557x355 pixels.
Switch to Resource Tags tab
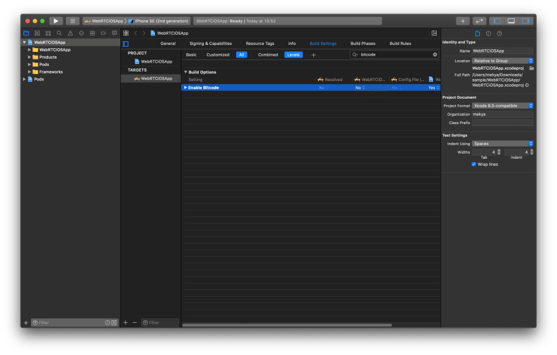[260, 43]
